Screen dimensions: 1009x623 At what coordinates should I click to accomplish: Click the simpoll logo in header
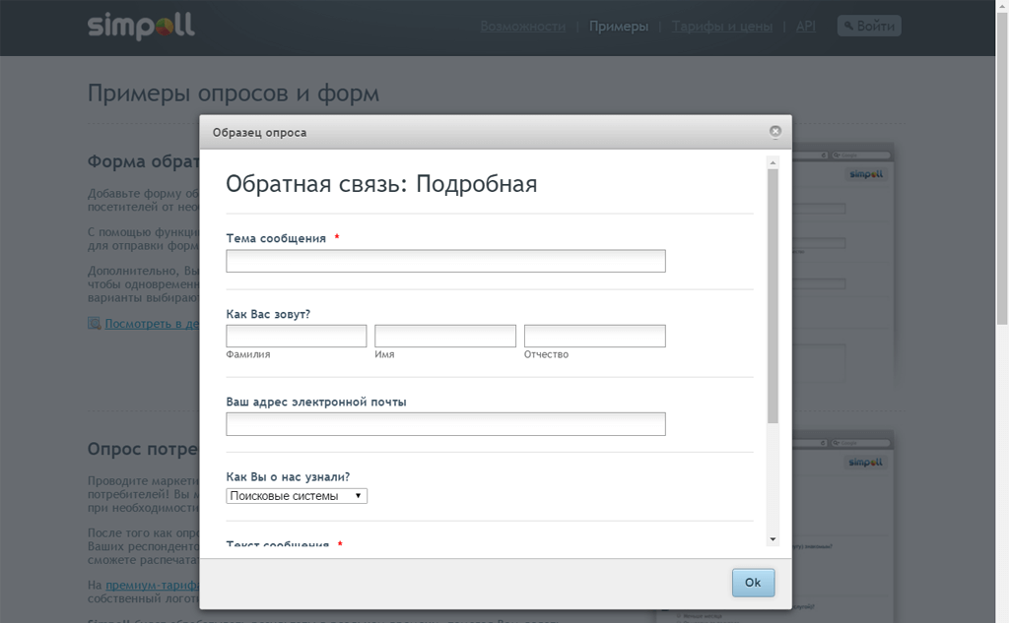click(x=141, y=27)
